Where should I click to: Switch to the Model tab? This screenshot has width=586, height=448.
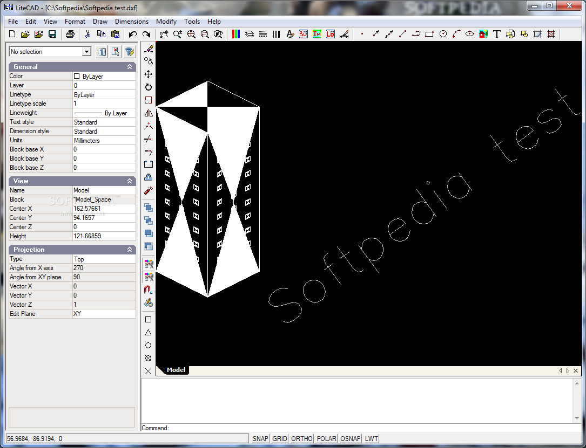point(176,370)
